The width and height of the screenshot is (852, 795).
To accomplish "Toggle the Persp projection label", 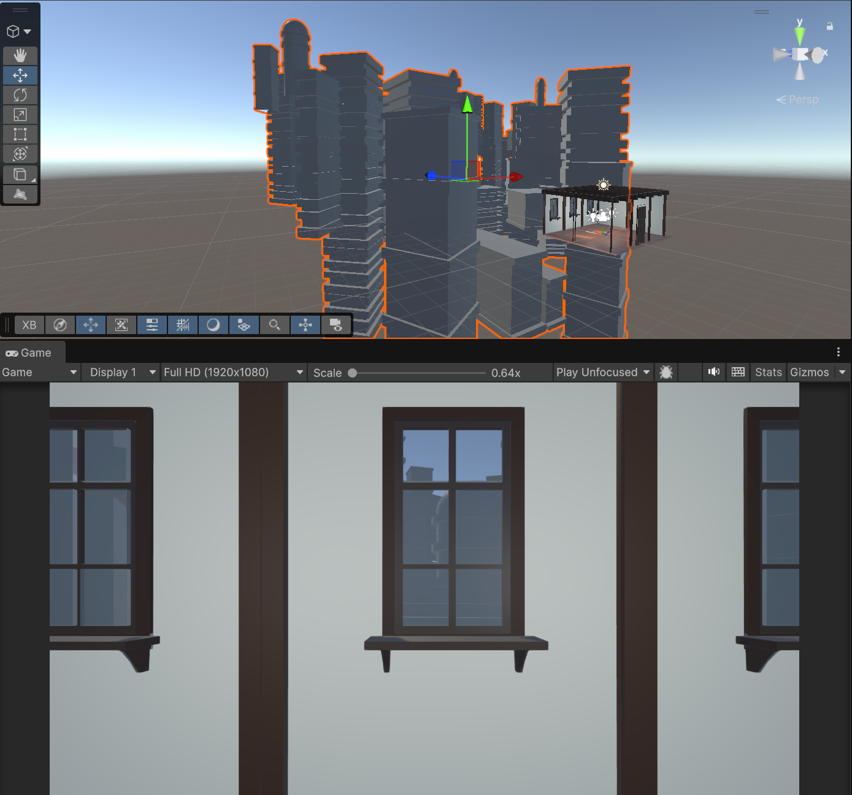I will (797, 99).
